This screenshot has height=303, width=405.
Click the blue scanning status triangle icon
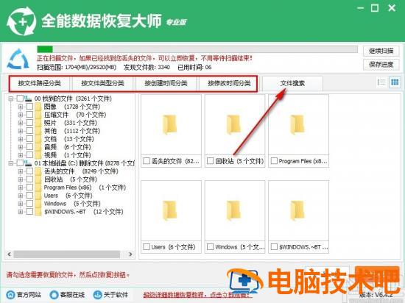point(18,60)
